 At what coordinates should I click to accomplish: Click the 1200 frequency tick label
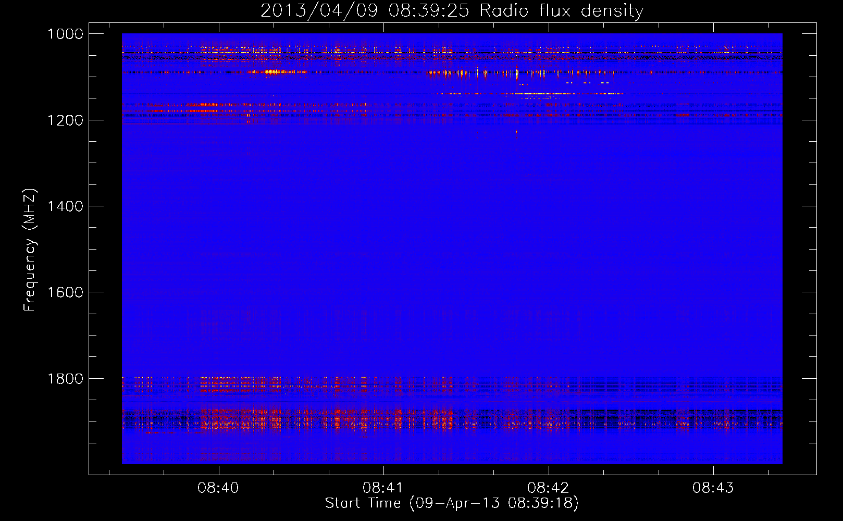point(65,120)
